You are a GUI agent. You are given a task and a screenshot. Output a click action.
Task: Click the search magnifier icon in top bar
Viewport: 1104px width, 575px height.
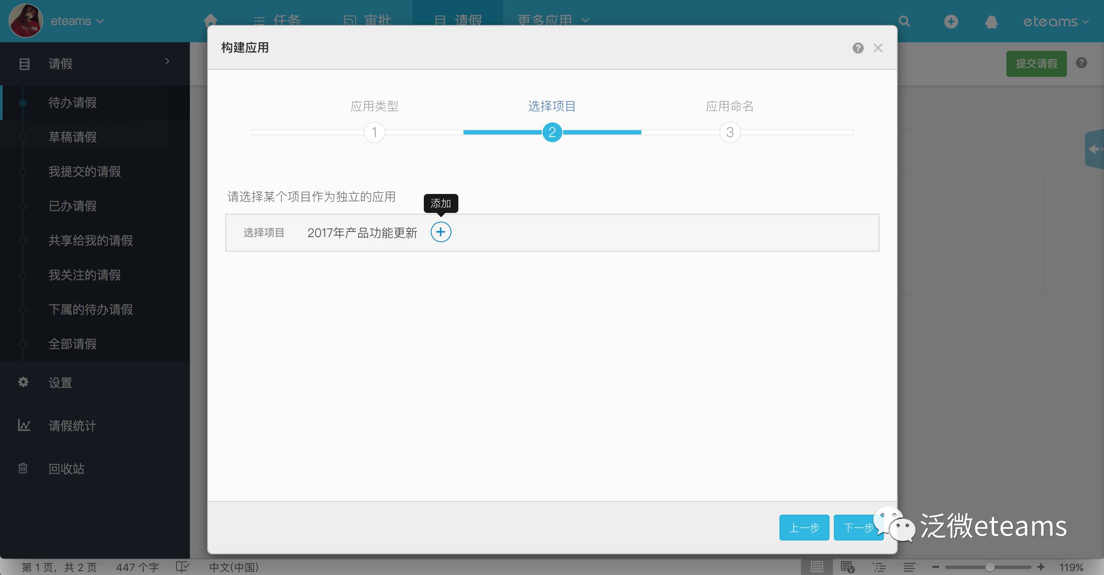click(x=904, y=21)
